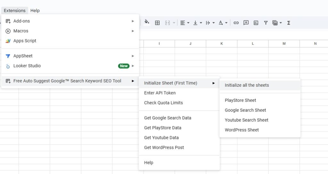Screen dimensions: 328x174
Task: Expand text rotation dropdown arrow
Action: click(226, 23)
